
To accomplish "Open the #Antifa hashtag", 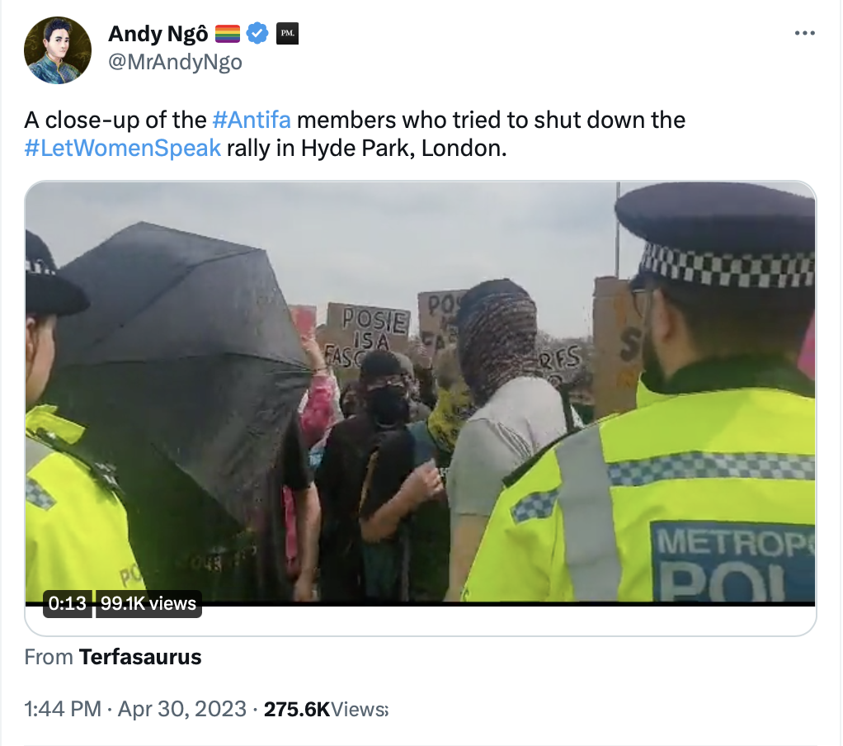I will [x=252, y=120].
